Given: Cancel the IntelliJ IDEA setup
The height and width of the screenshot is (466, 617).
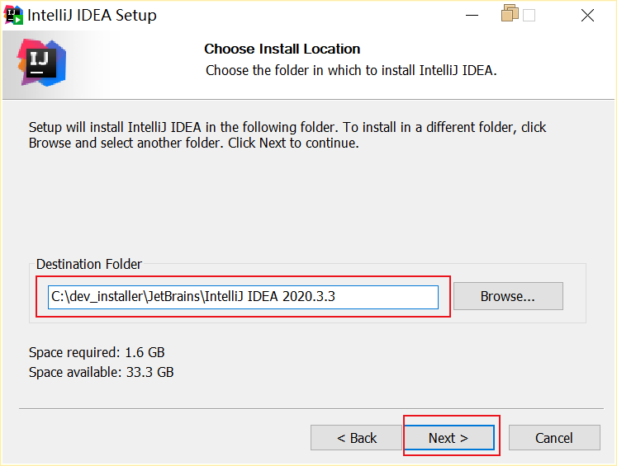Looking at the screenshot, I should 554,438.
